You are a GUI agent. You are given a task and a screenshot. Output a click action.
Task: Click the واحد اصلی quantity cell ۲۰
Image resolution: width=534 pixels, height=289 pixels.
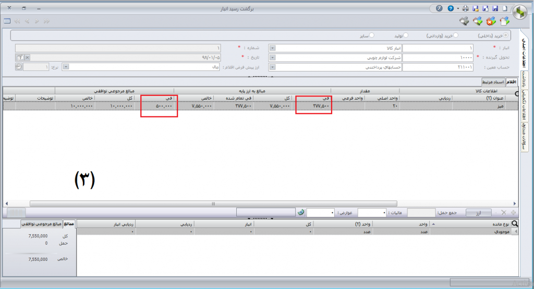pyautogui.click(x=381, y=106)
